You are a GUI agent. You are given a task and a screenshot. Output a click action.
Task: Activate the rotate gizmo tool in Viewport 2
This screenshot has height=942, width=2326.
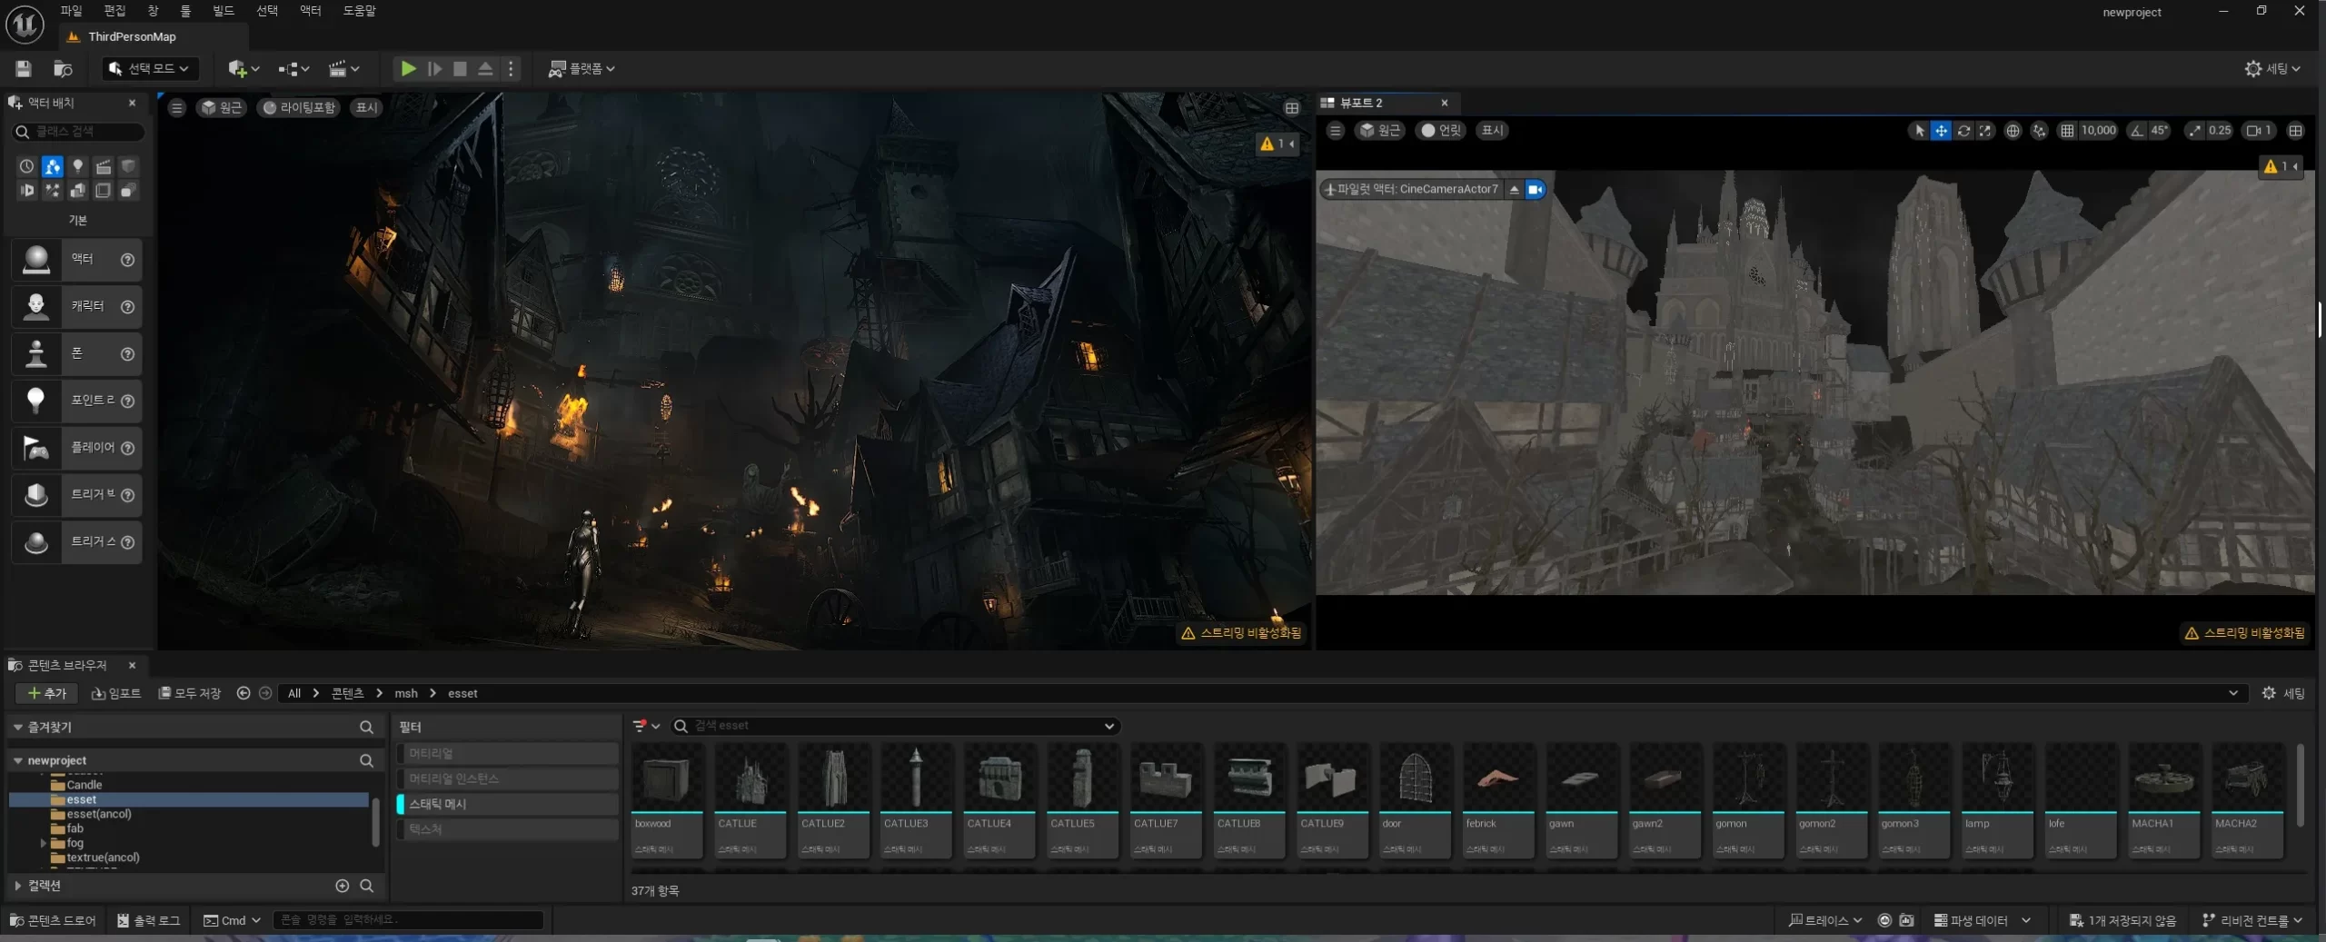tap(1963, 131)
